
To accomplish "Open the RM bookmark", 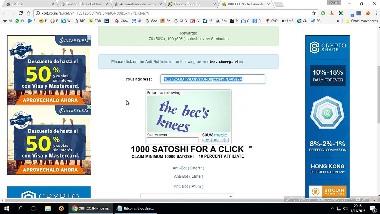I will coord(221,21).
